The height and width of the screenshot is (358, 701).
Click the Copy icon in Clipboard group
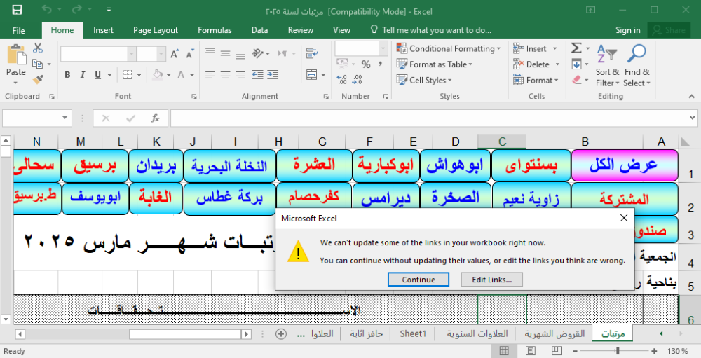[x=38, y=64]
